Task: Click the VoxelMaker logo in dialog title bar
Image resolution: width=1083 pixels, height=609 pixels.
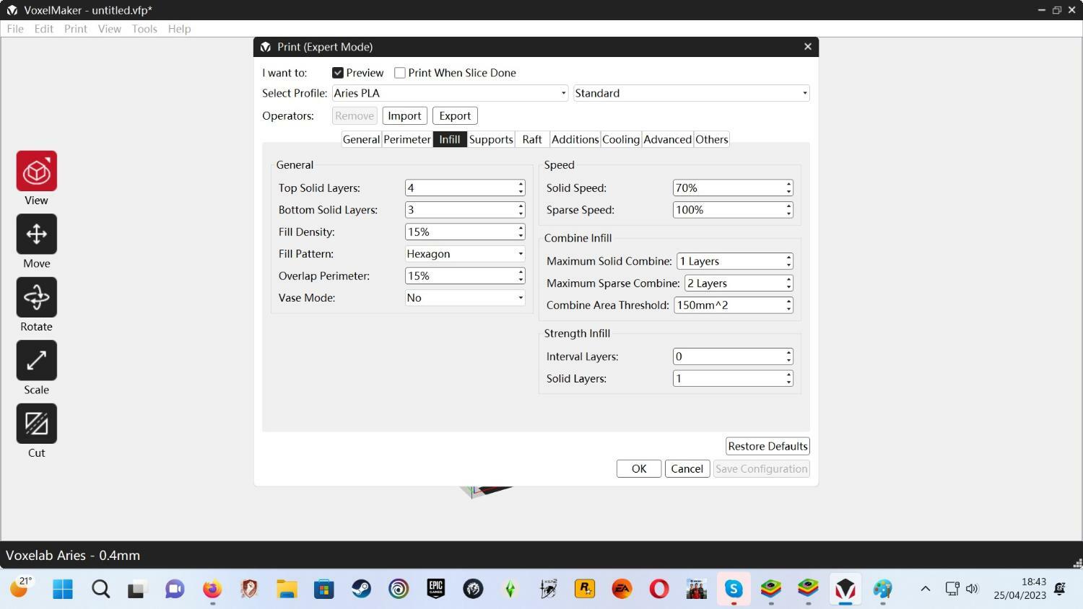Action: [266, 47]
